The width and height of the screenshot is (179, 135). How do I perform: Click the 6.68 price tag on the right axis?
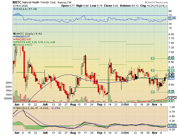coord(171,59)
